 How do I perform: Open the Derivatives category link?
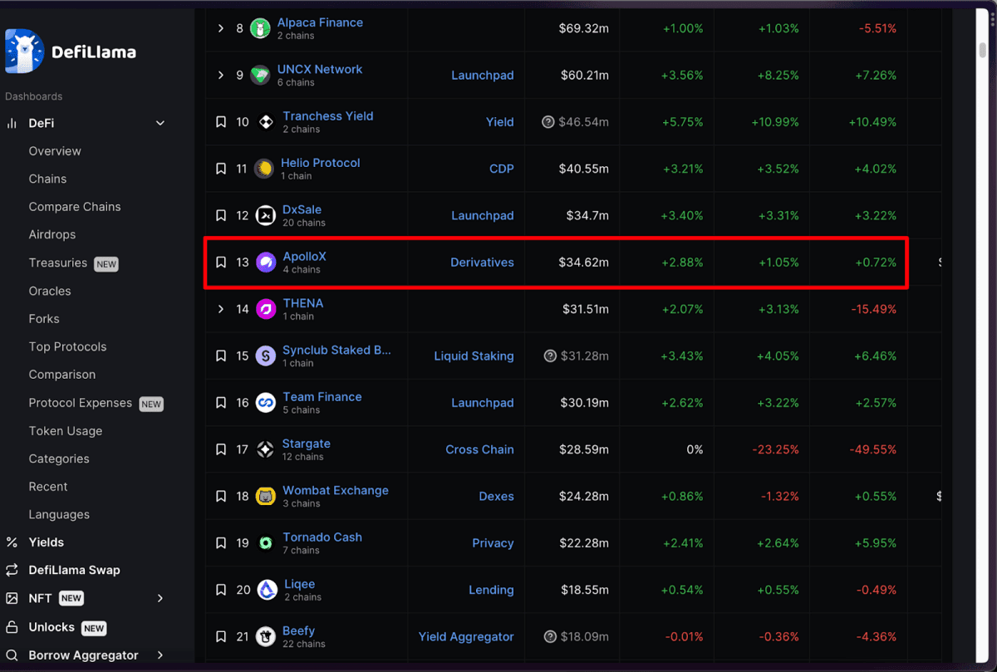[483, 262]
